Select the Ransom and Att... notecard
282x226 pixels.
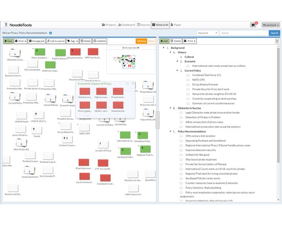click(13, 189)
